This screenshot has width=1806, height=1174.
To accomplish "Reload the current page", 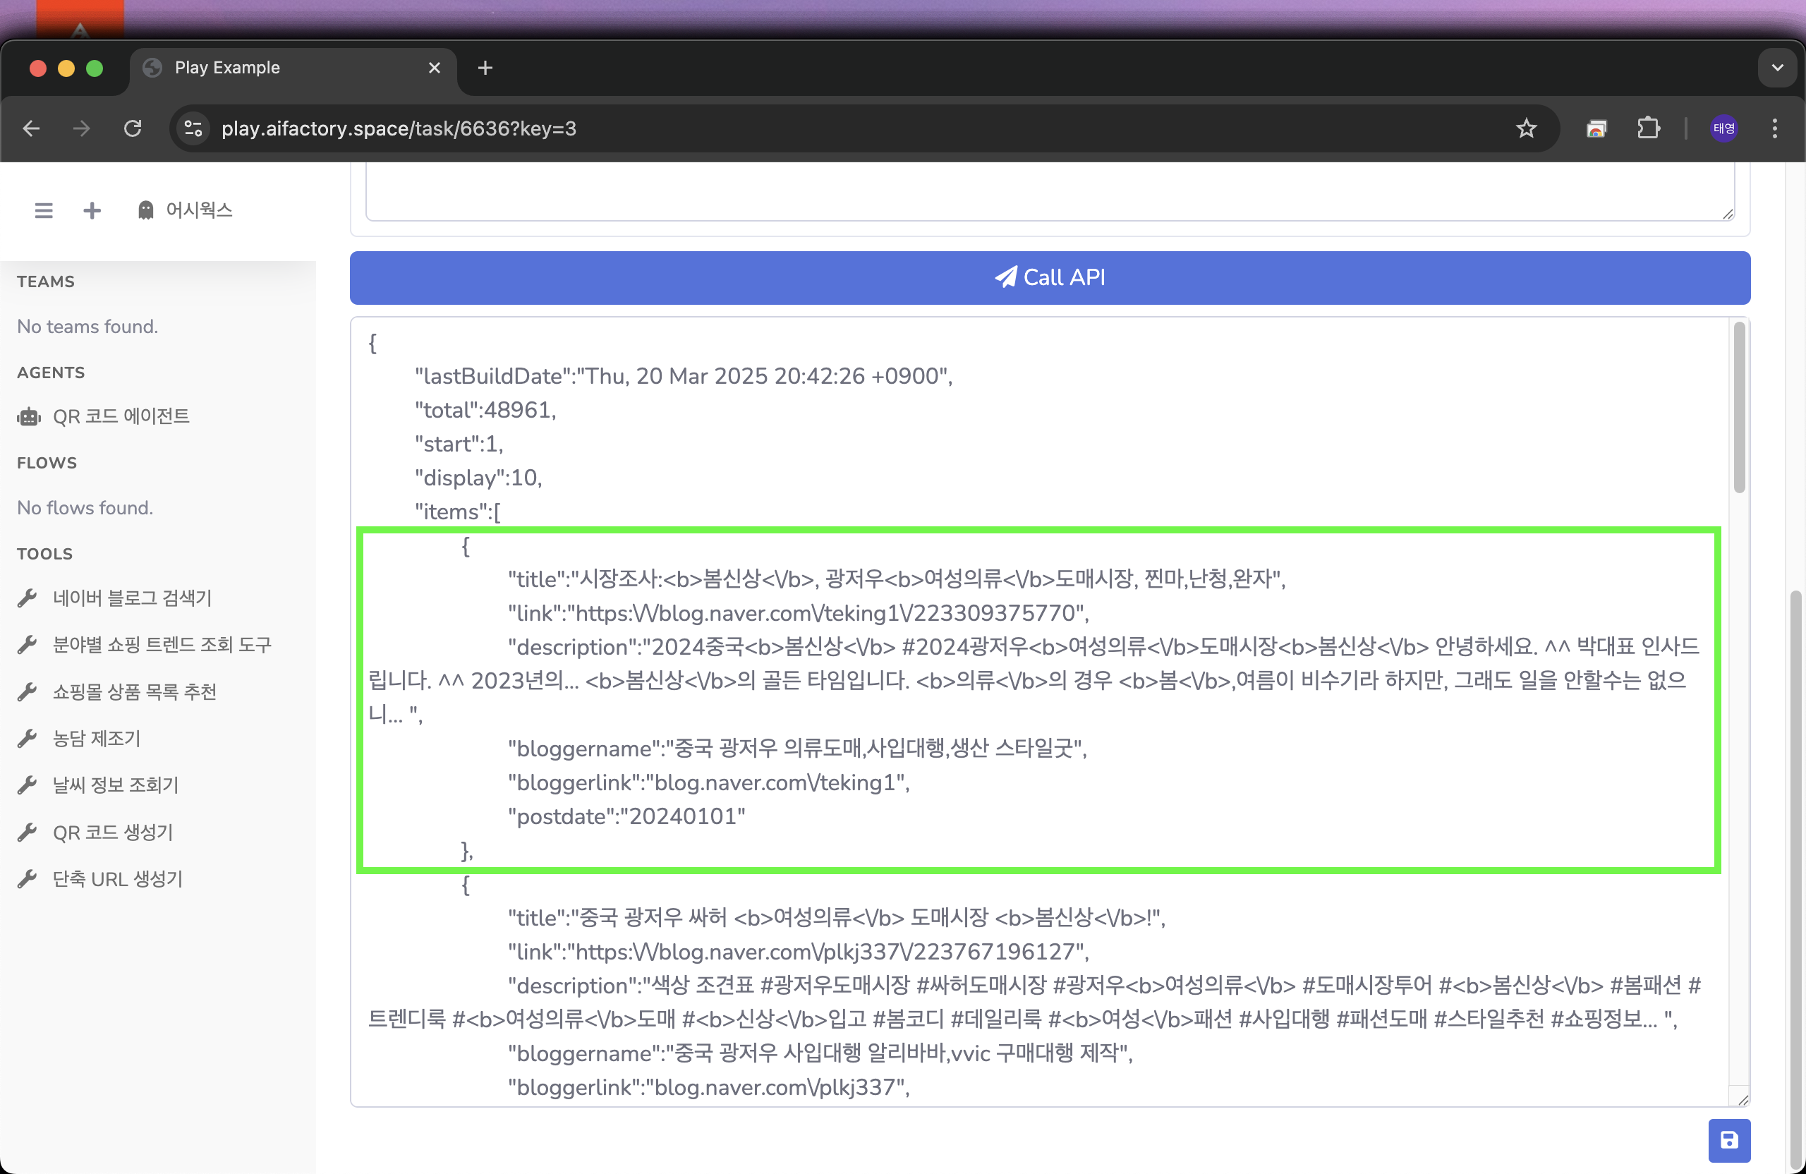I will coord(133,128).
